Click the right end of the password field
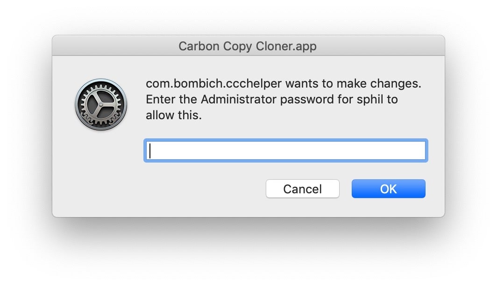The width and height of the screenshot is (497, 286). (420, 150)
